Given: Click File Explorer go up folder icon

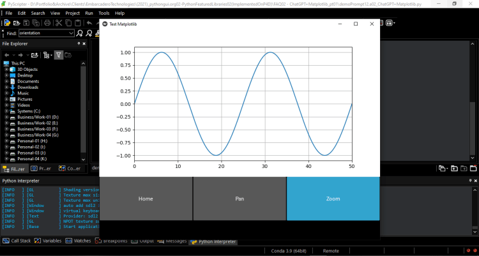Looking at the screenshot, I should [x=34, y=55].
